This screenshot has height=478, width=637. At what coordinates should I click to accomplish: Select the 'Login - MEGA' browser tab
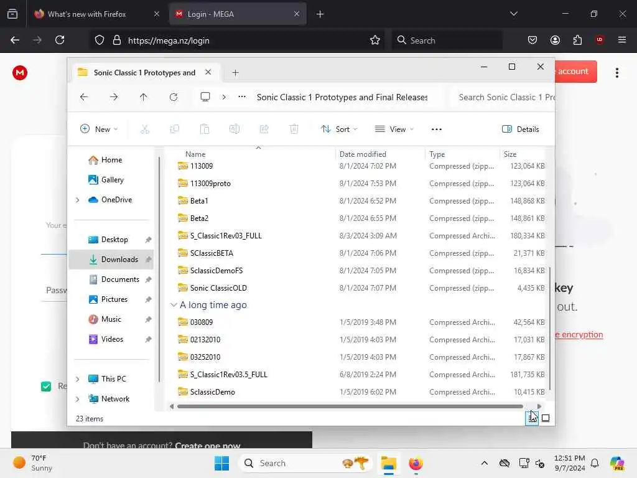(x=238, y=14)
